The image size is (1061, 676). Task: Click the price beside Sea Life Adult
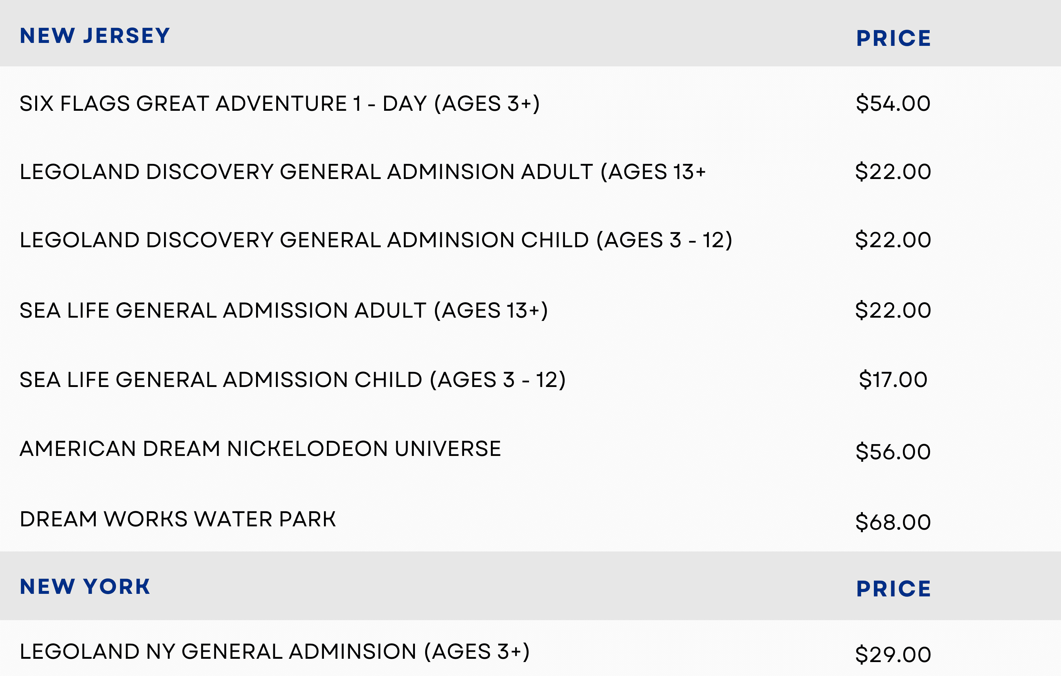[893, 310]
